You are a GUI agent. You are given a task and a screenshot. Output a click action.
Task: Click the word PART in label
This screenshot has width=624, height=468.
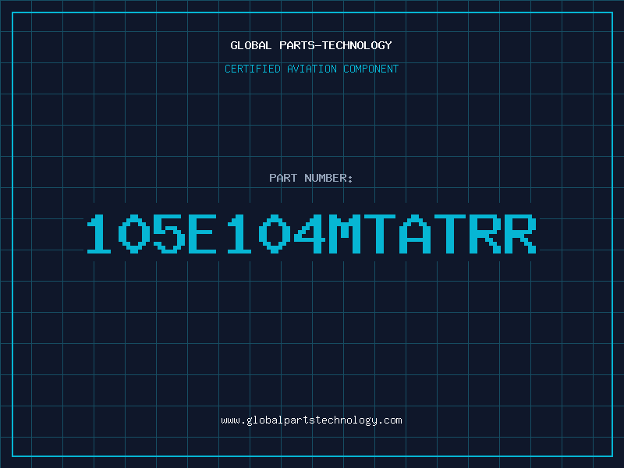(x=283, y=178)
